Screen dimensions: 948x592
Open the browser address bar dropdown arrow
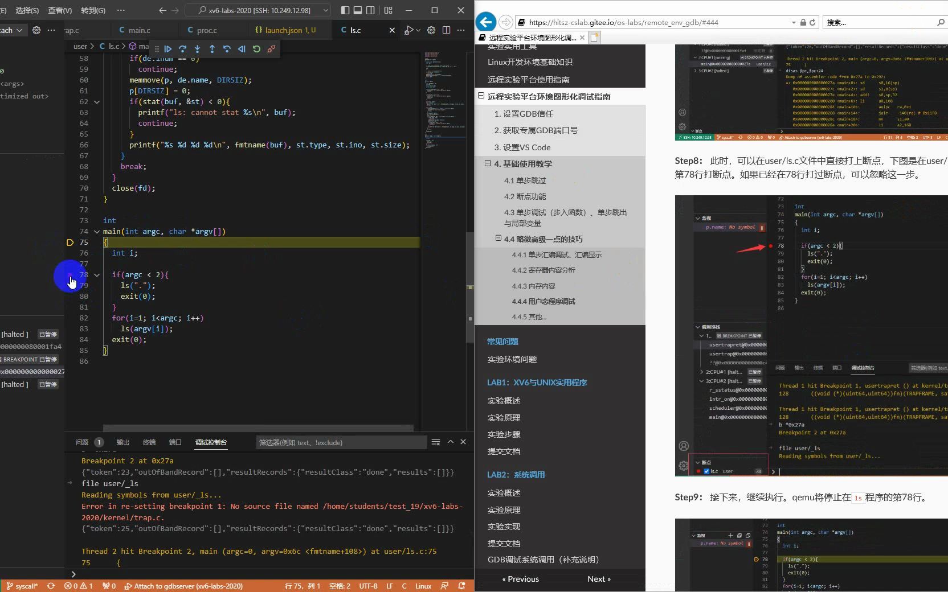coord(794,22)
